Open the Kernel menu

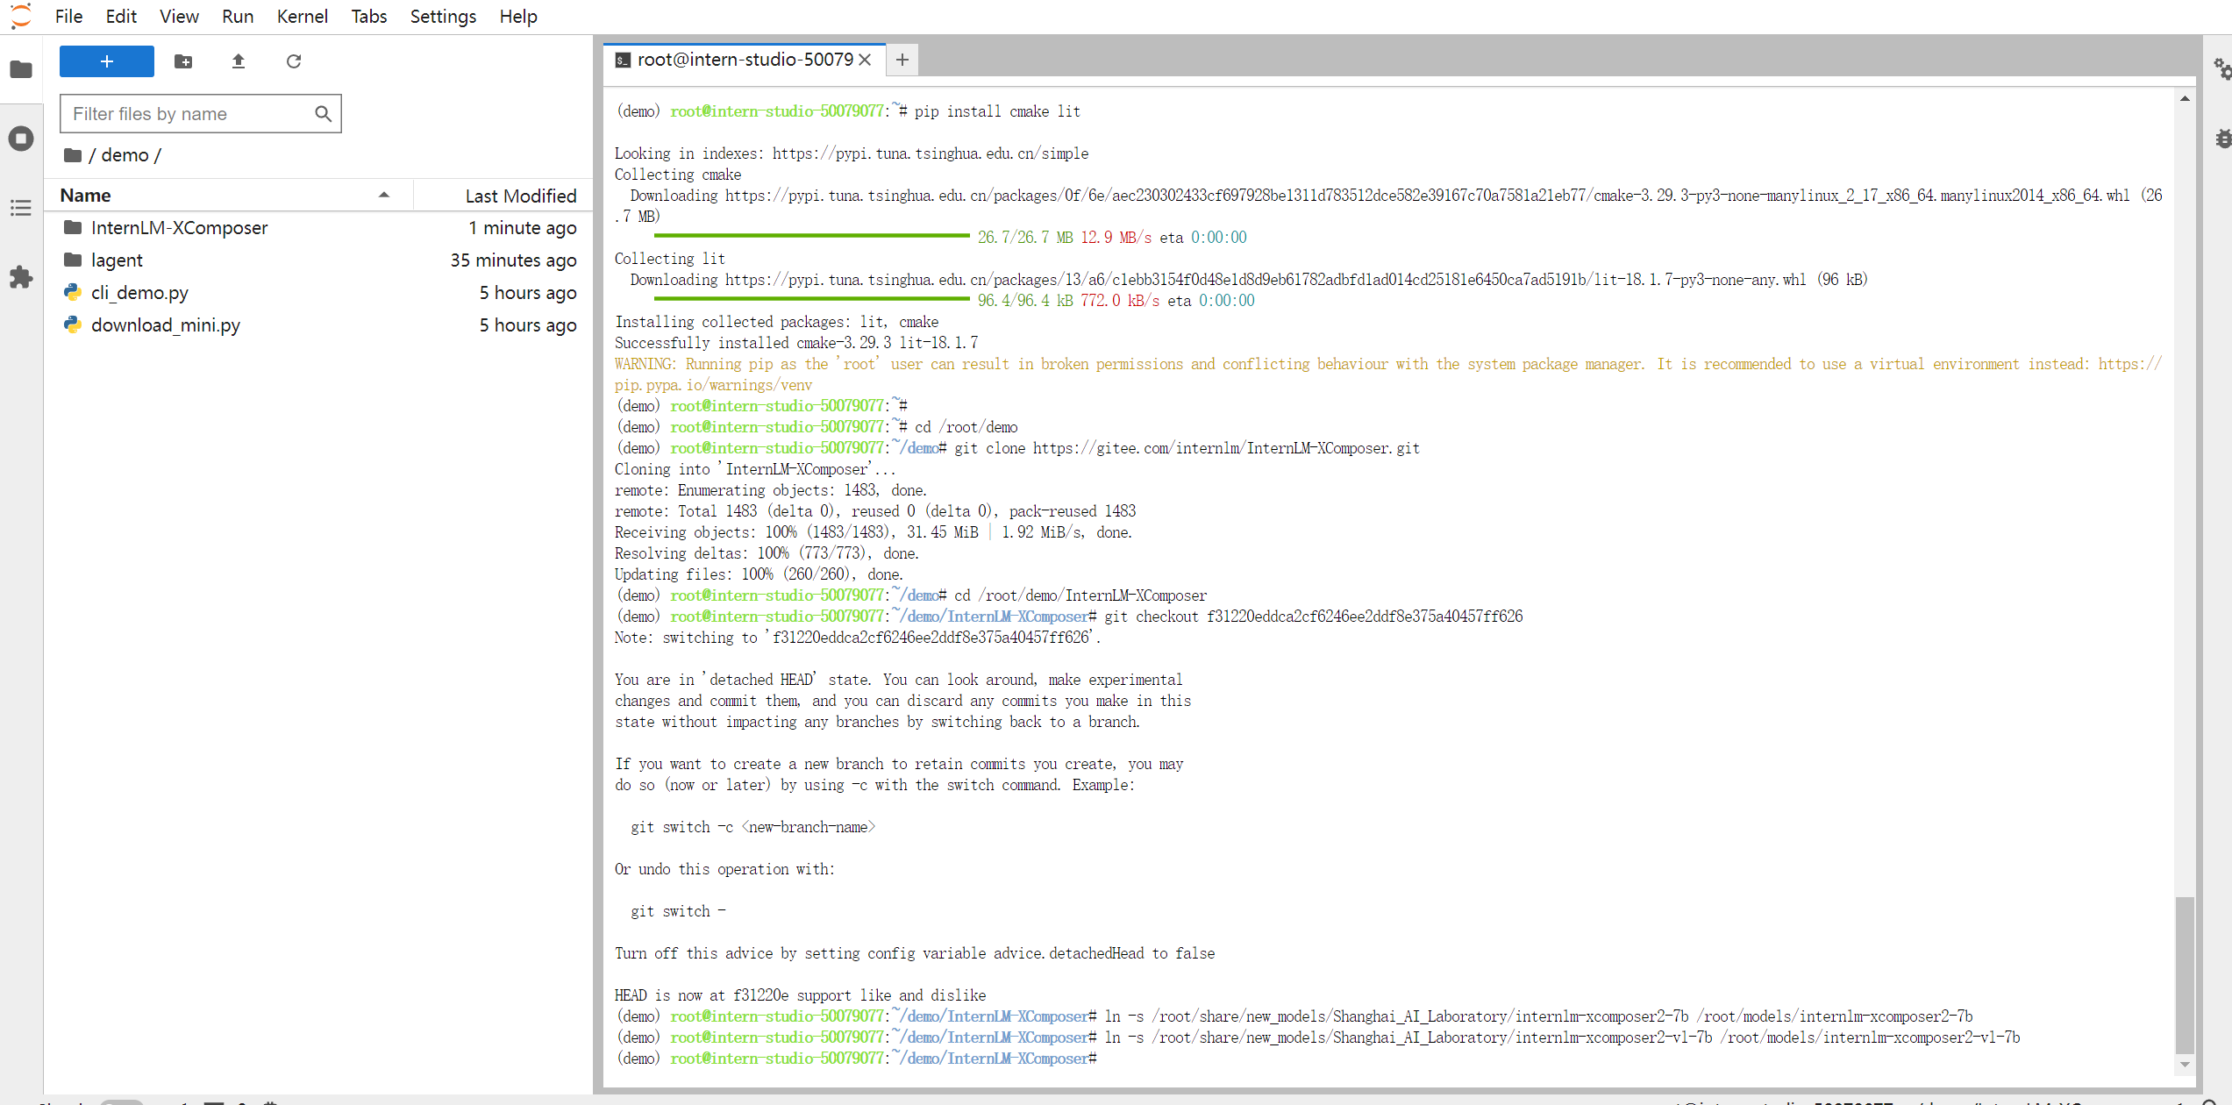[302, 17]
